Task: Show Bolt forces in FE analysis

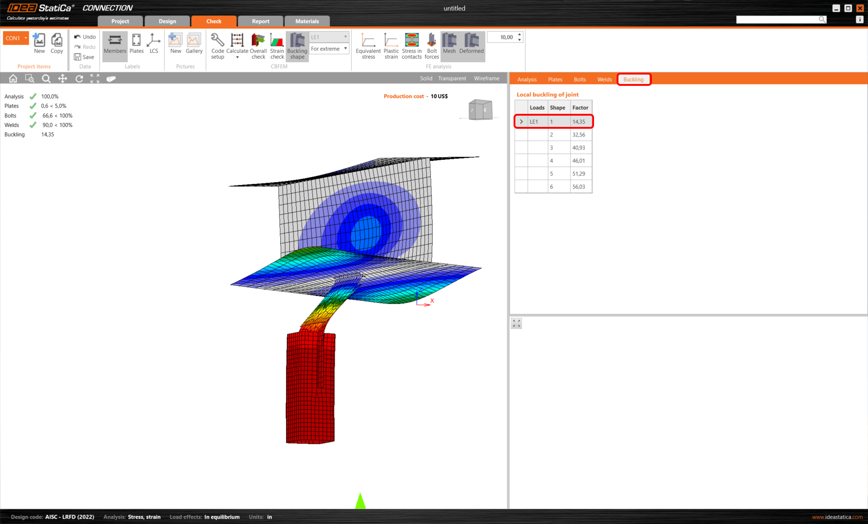Action: (431, 45)
